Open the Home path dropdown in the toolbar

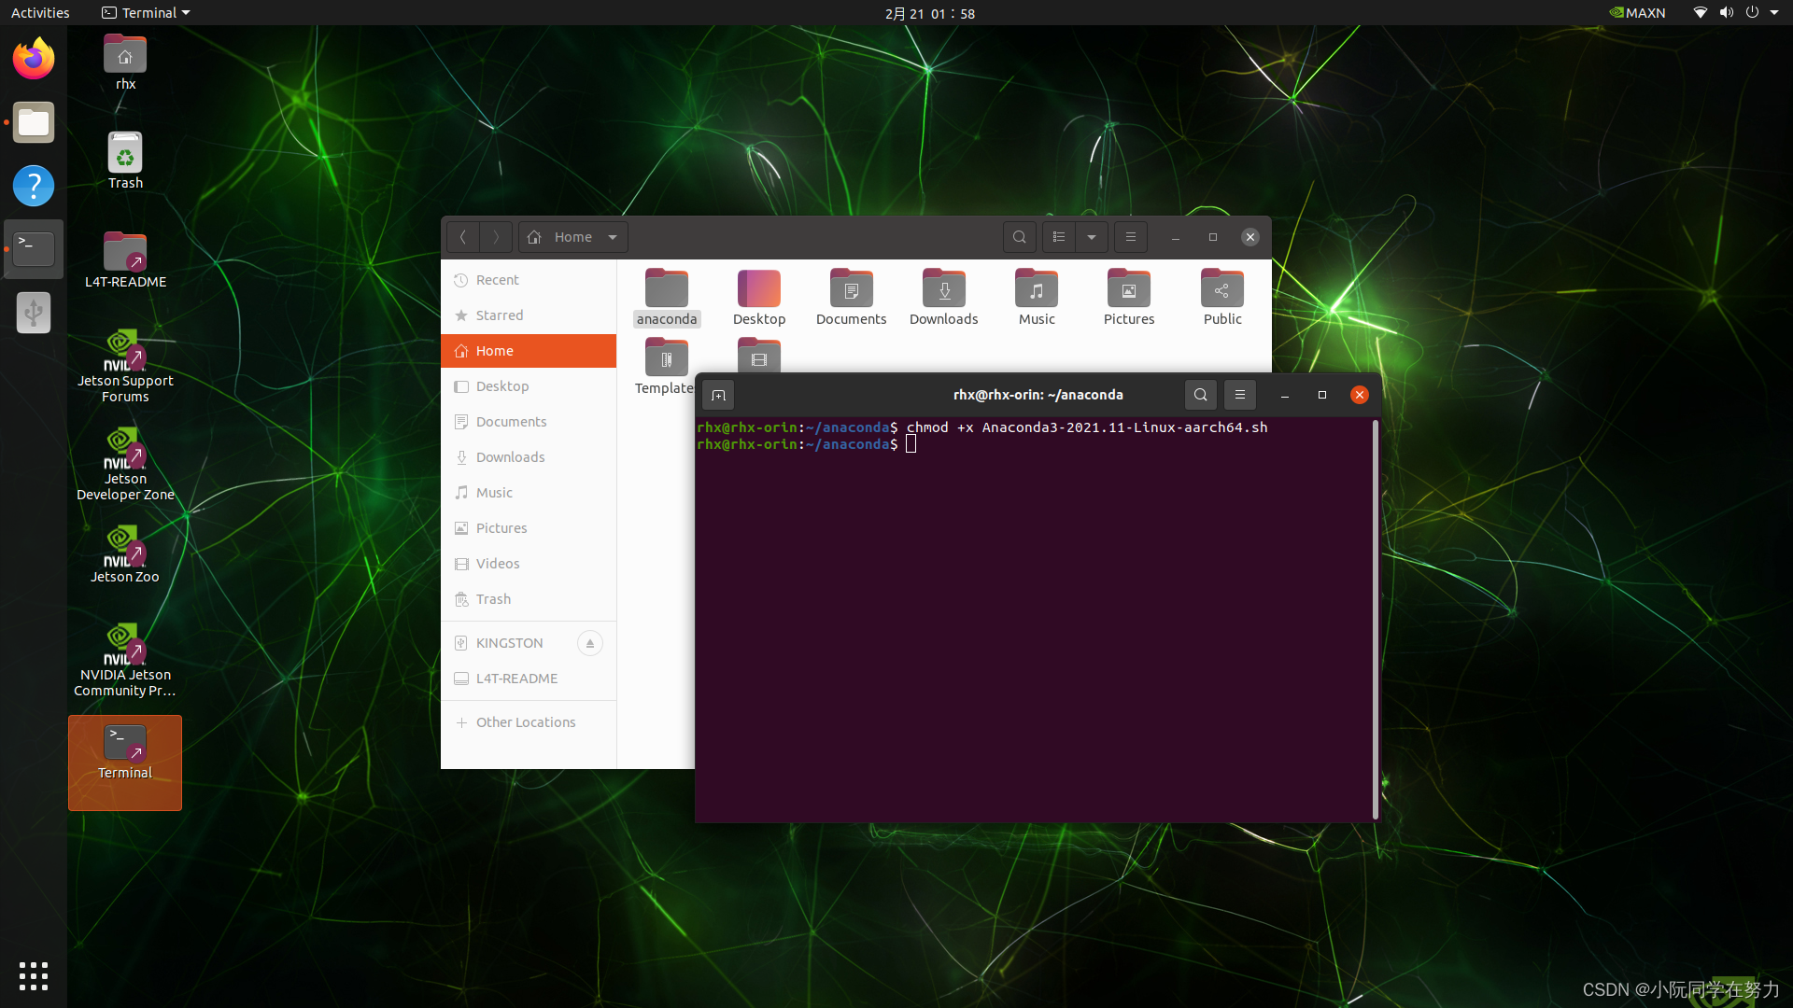(613, 236)
